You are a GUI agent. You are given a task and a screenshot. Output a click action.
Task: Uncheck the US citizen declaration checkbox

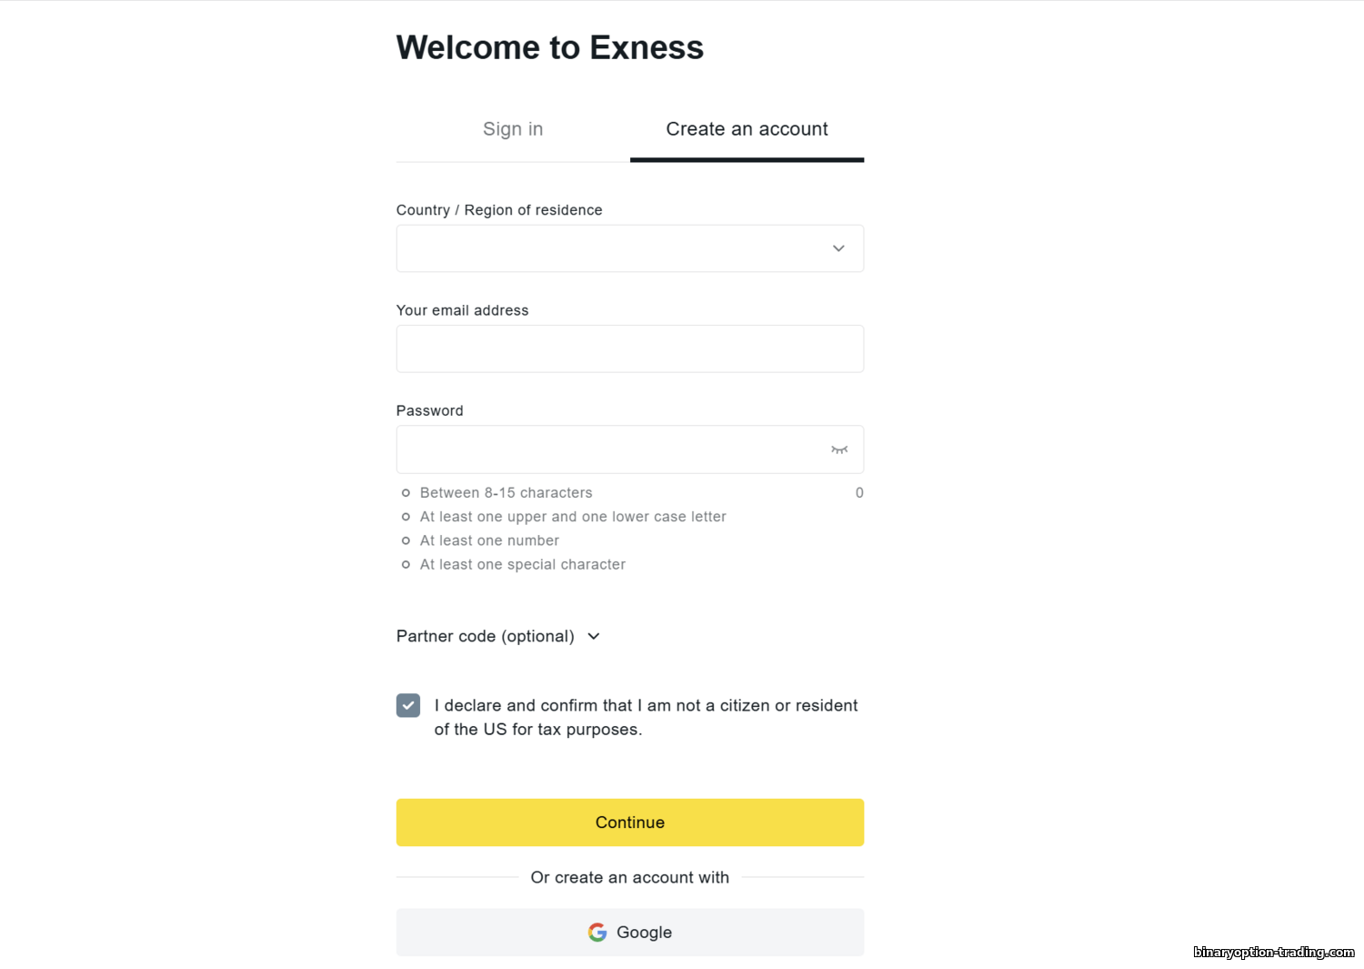[408, 705]
